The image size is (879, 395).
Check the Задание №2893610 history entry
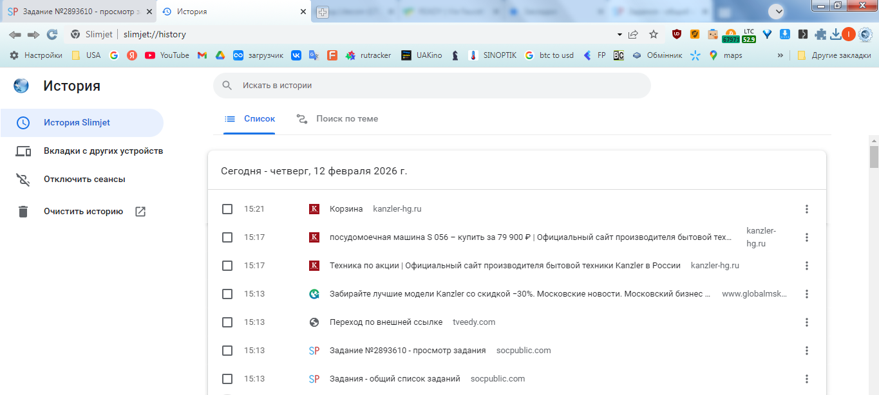[x=227, y=351]
